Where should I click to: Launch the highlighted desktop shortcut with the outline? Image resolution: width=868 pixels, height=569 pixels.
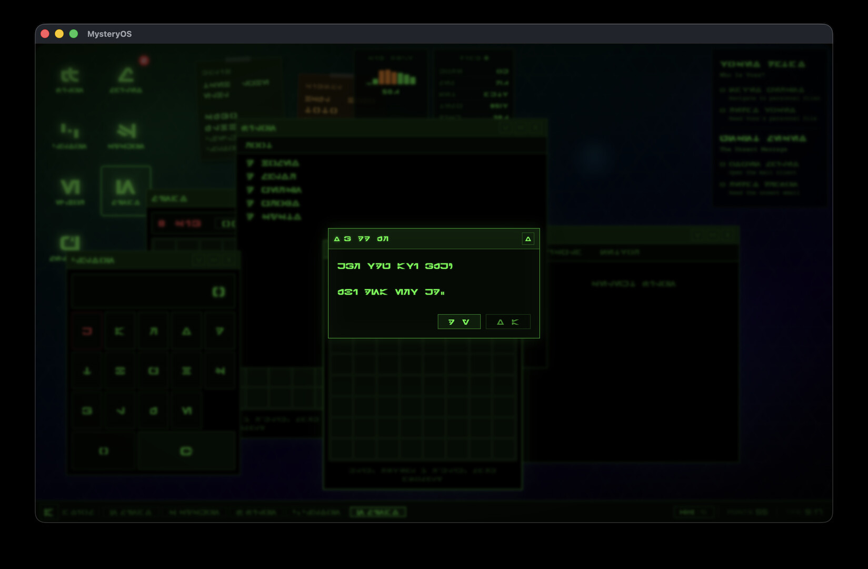coord(125,190)
